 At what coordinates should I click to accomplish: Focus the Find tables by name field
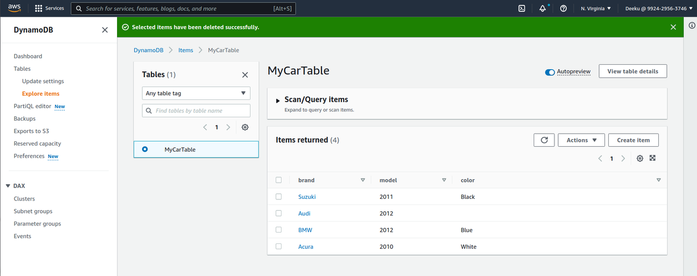tap(196, 111)
